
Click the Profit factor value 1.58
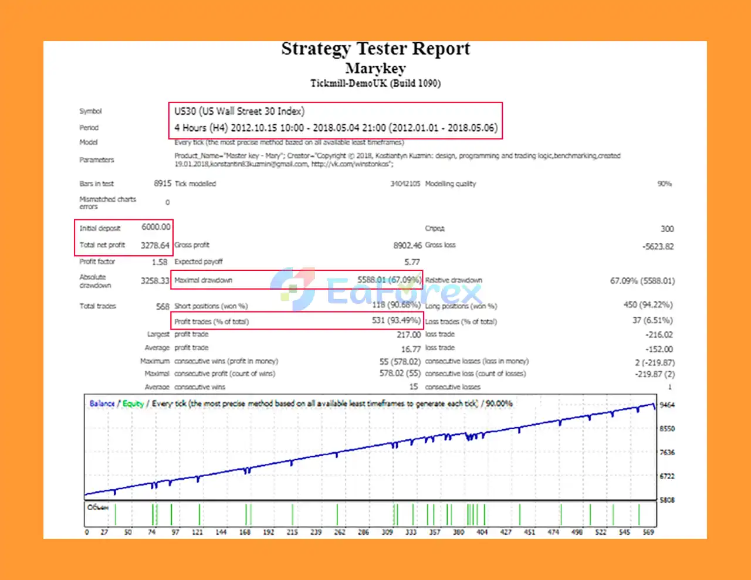click(x=160, y=262)
